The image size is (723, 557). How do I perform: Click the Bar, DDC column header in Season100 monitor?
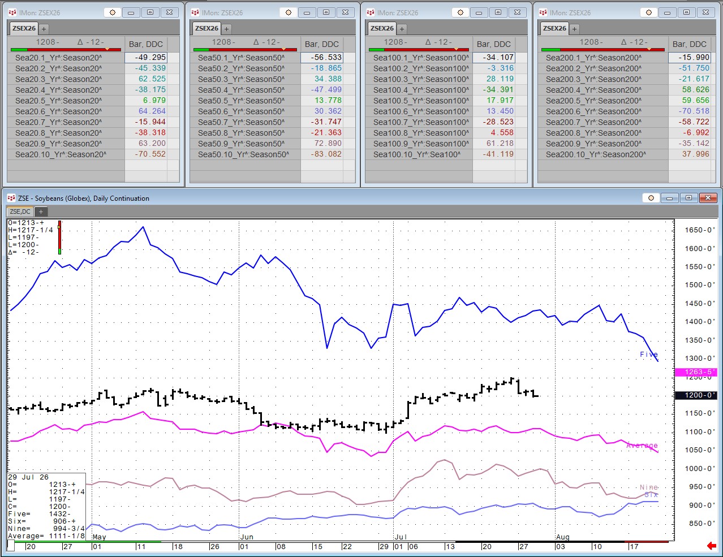494,44
